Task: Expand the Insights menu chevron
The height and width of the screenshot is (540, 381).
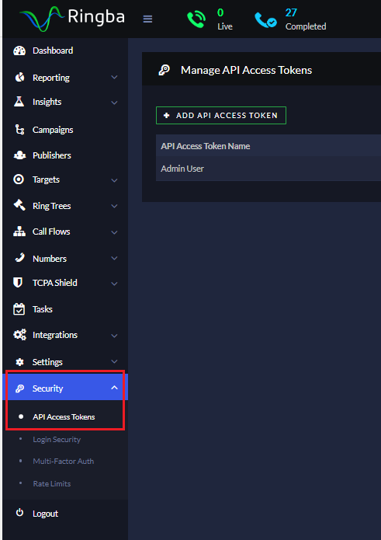Action: click(x=115, y=103)
